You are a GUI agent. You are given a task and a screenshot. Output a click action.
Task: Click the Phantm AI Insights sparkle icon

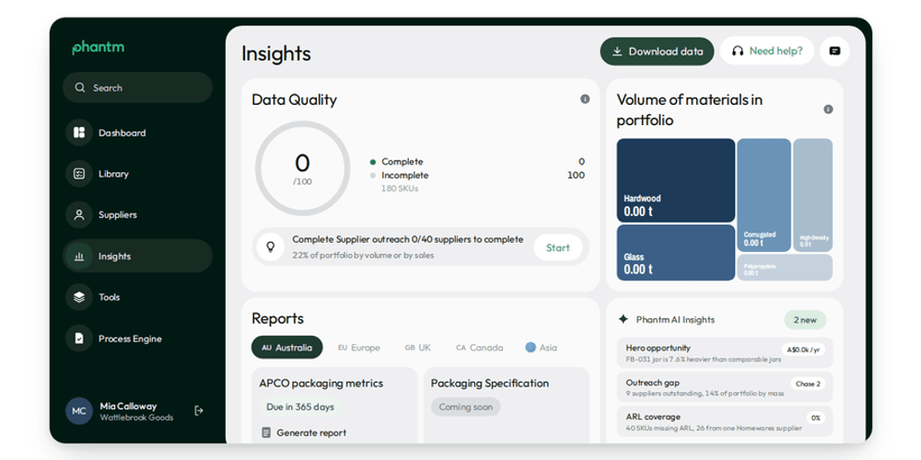(x=624, y=319)
